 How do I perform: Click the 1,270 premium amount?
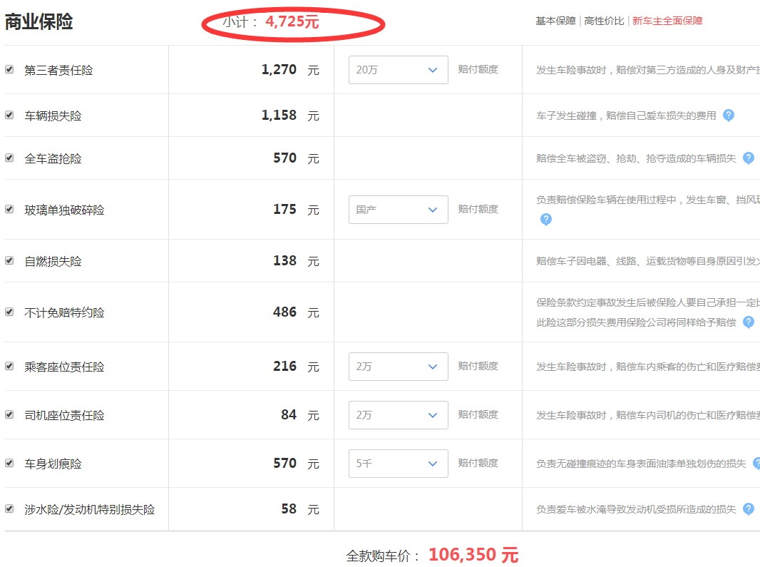(x=279, y=70)
